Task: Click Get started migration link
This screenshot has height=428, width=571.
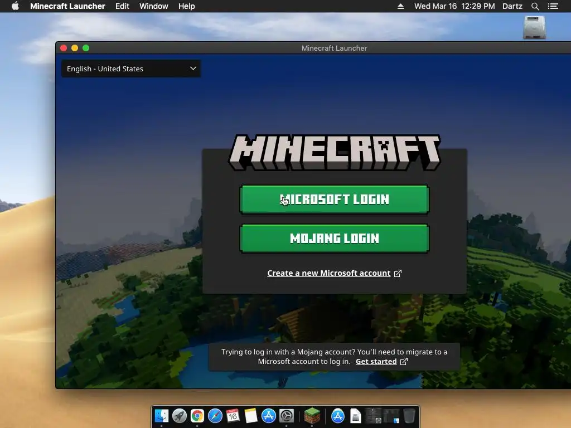Action: [376, 361]
